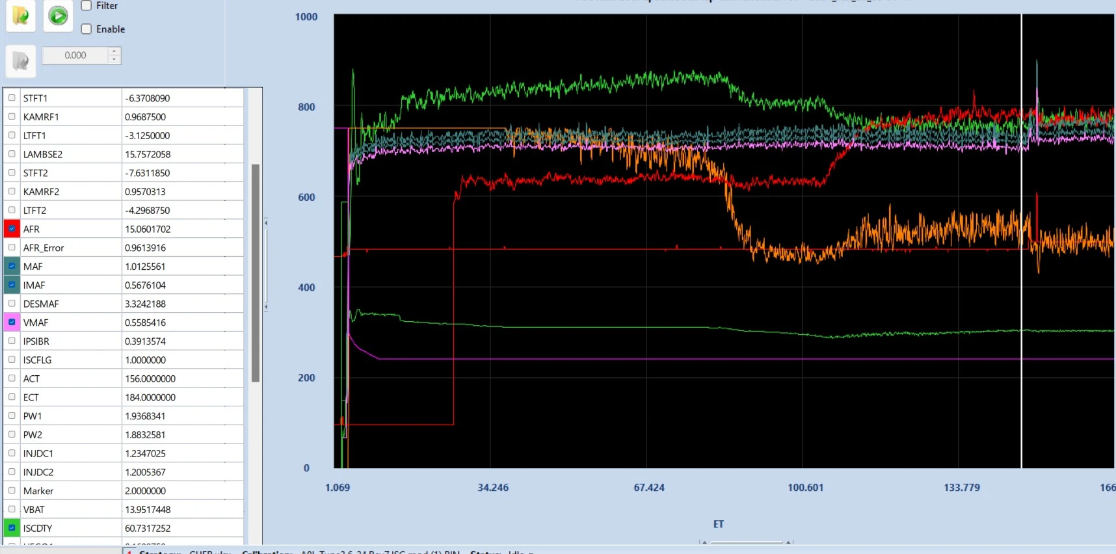The height and width of the screenshot is (554, 1116).
Task: Toggle the MAF channel visibility checkbox
Action: 12,267
